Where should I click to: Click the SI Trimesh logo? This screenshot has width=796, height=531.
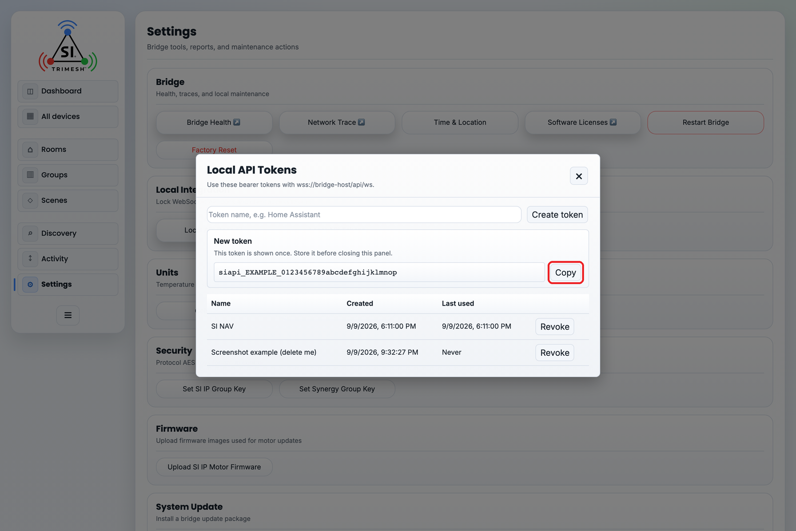pyautogui.click(x=68, y=46)
